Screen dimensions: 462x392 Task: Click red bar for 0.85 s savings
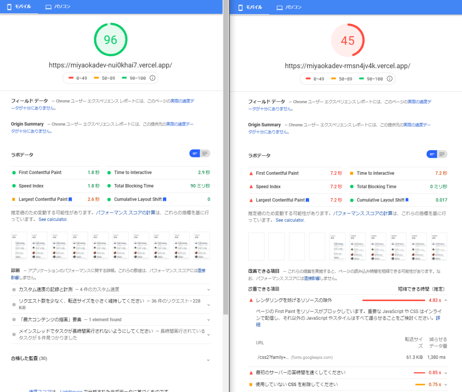coord(419,373)
